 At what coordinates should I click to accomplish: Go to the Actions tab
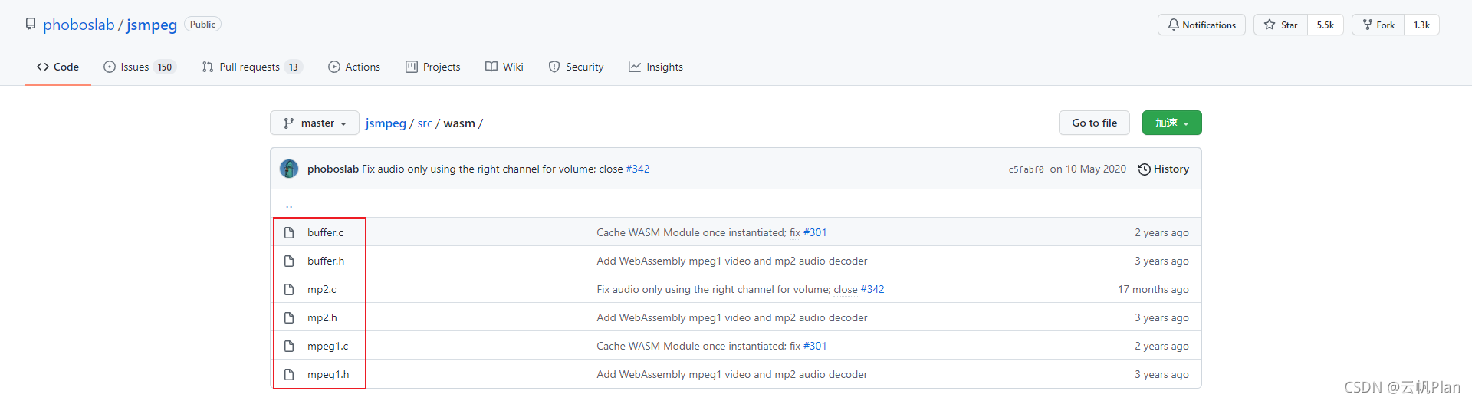tap(354, 67)
